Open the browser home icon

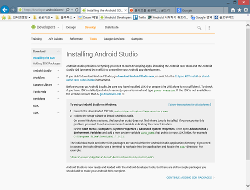[233, 10]
